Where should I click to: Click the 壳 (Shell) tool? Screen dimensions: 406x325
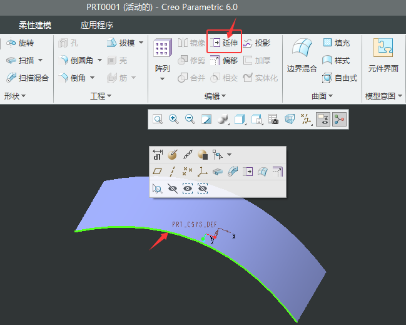pyautogui.click(x=117, y=61)
